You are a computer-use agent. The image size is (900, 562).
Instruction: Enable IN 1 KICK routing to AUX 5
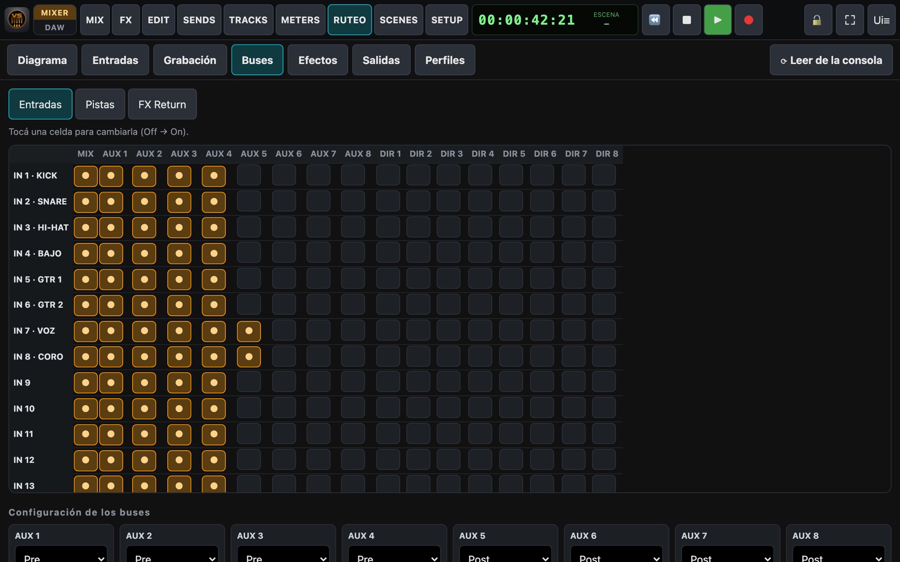[x=249, y=176]
